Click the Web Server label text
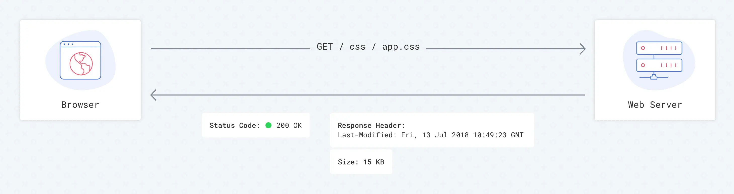 tap(655, 105)
